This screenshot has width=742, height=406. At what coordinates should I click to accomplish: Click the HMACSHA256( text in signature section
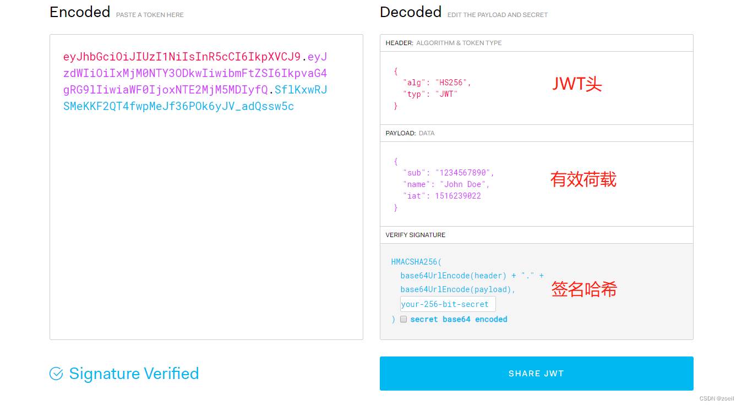tap(416, 262)
